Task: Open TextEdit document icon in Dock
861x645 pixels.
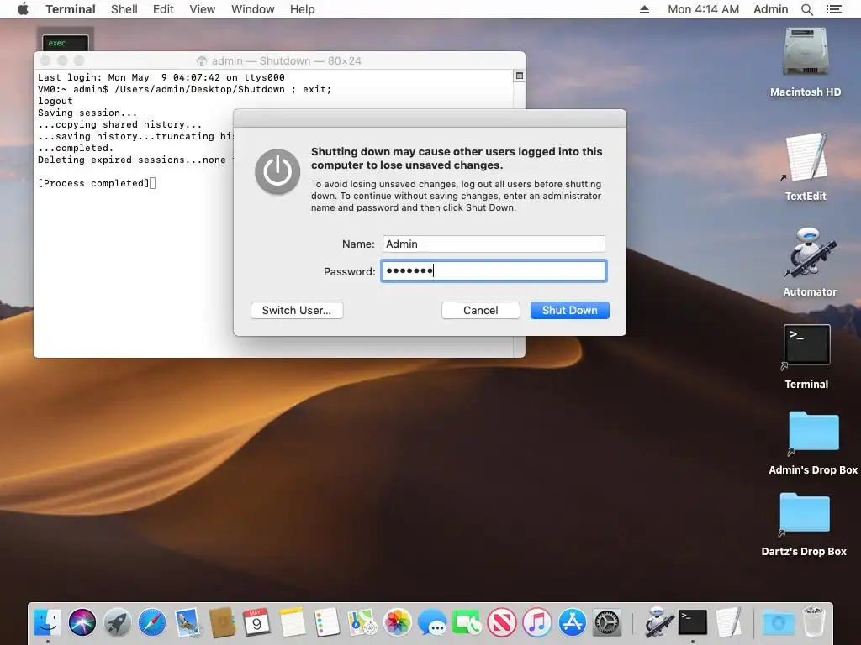Action: coord(728,622)
